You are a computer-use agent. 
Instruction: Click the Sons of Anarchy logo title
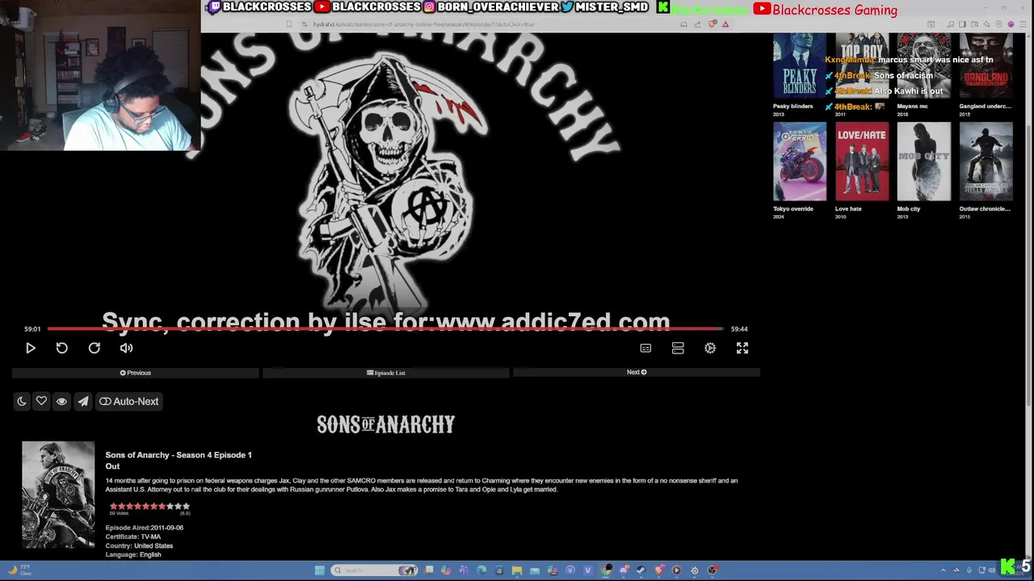[x=386, y=424]
